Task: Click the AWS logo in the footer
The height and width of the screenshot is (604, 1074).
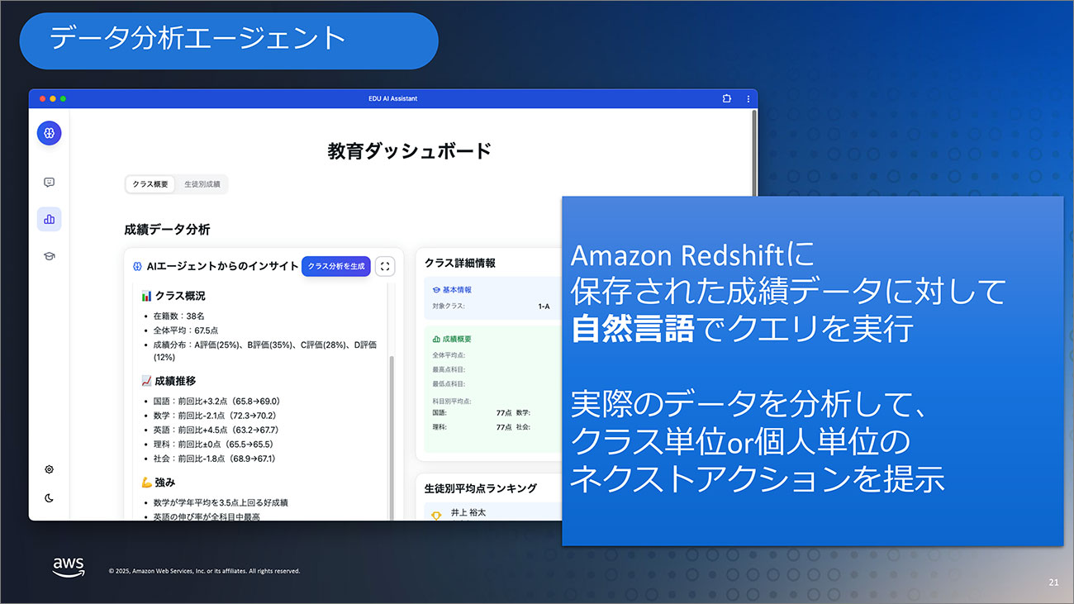Action: [x=69, y=567]
